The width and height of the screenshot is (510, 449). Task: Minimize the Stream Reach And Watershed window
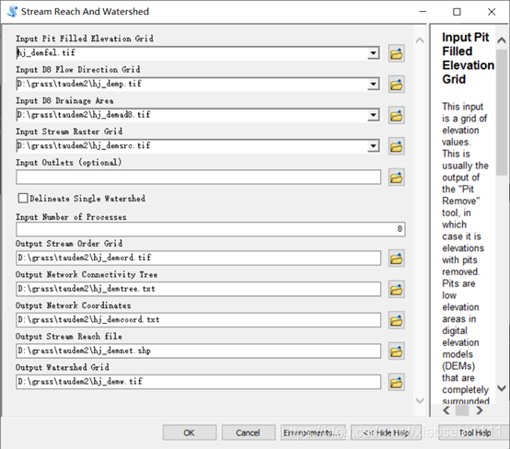(423, 12)
